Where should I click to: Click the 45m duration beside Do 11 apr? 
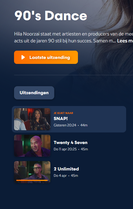point(84,149)
